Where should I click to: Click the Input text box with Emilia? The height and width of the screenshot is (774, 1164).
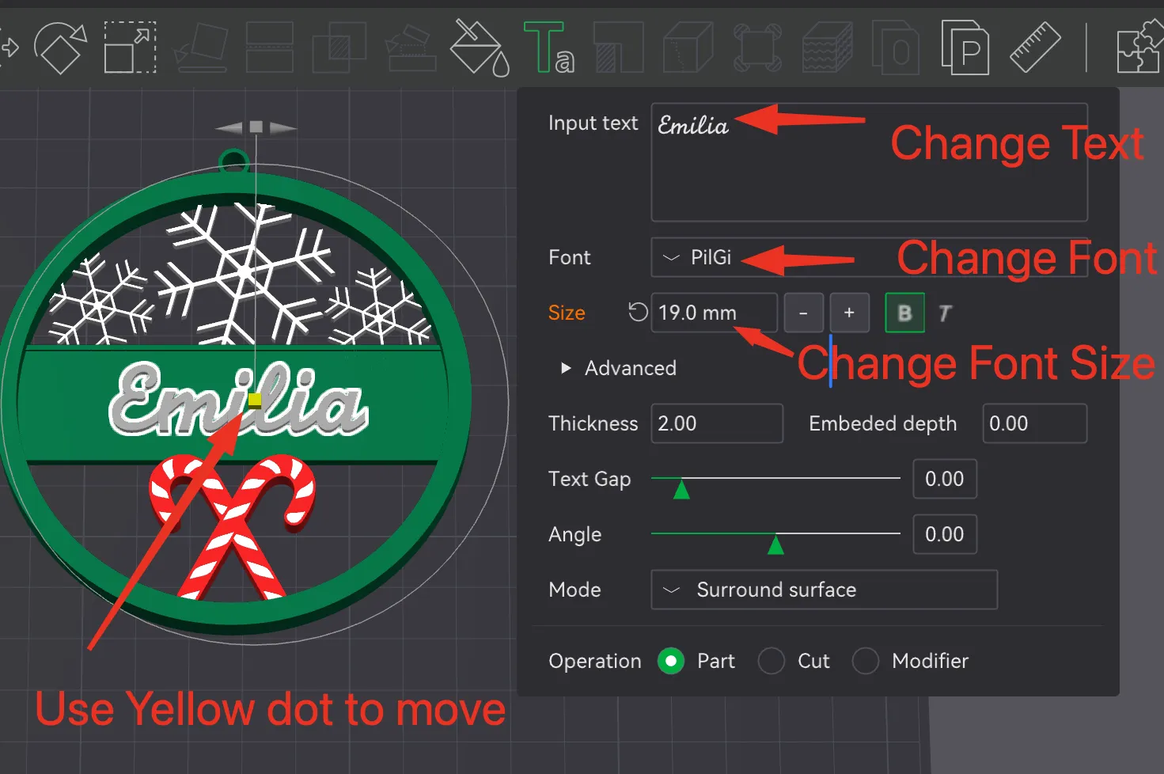coord(869,162)
